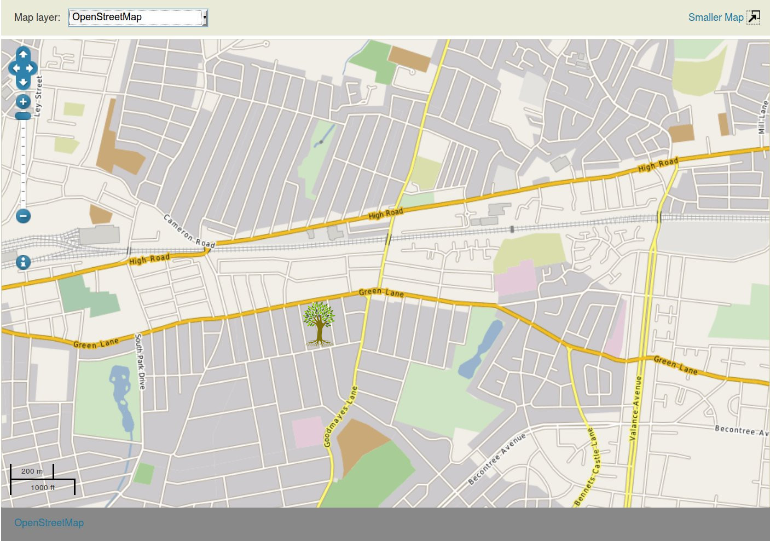The height and width of the screenshot is (541, 770).
Task: Open the OpenStreetMap attribution link
Action: (x=49, y=523)
